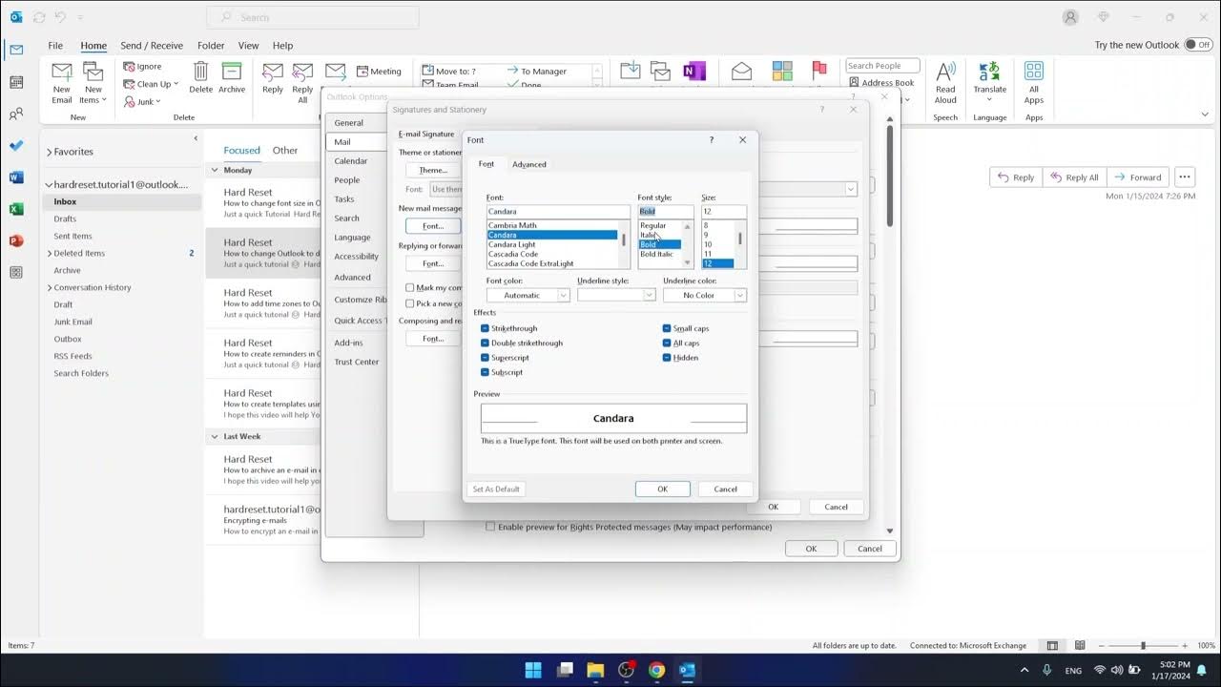Open Calendar icon in left sidebar
The image size is (1221, 687).
[16, 83]
